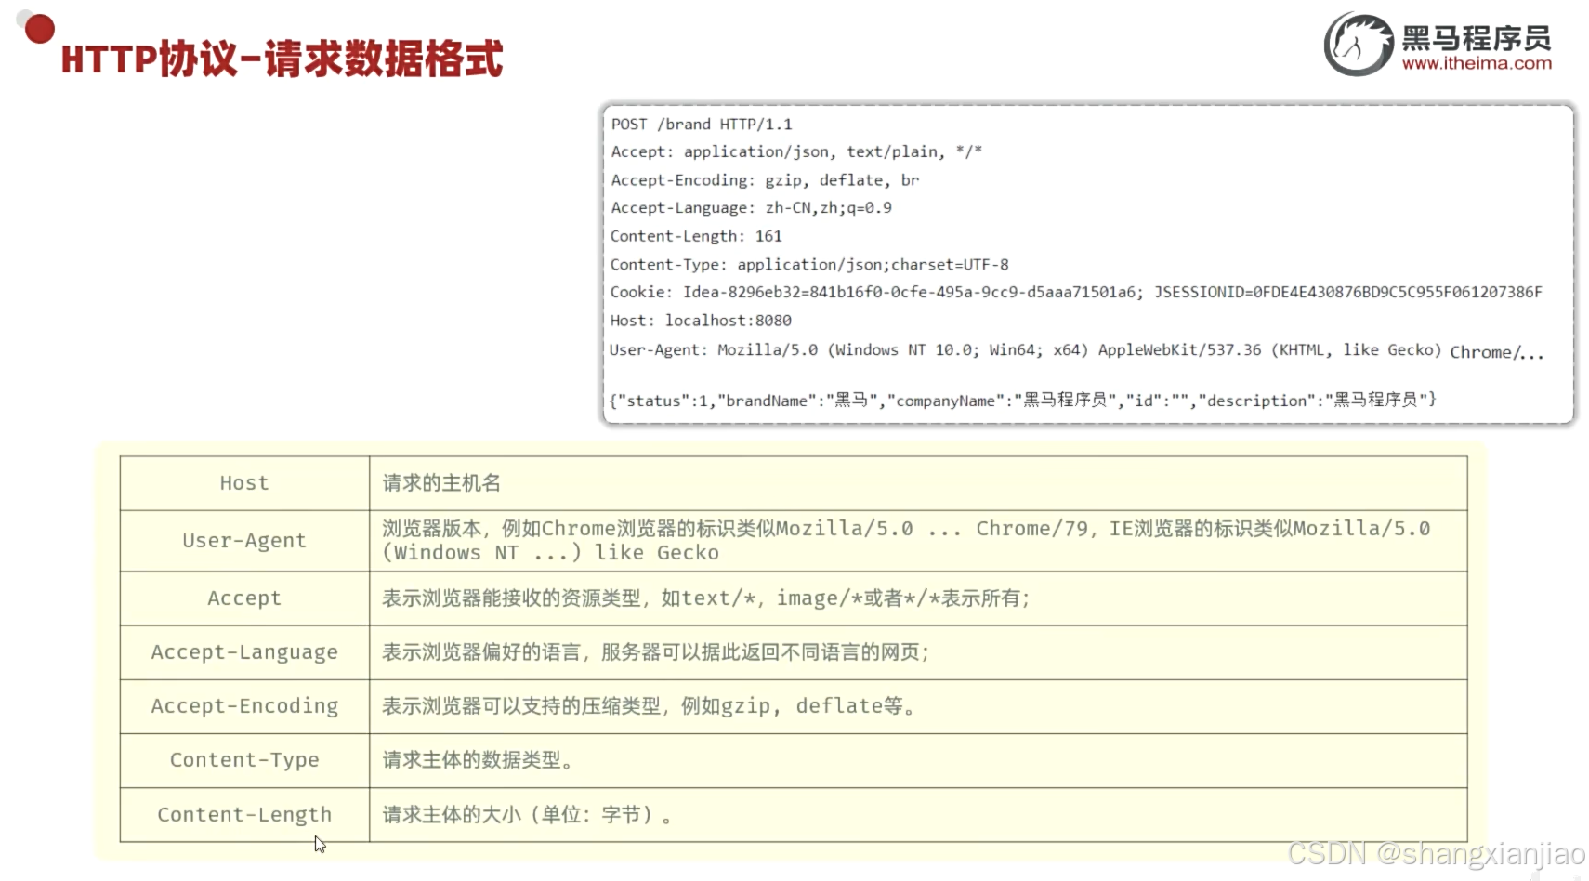Select the 'Content-Length: 161' line
The width and height of the screenshot is (1589, 881).
point(696,236)
